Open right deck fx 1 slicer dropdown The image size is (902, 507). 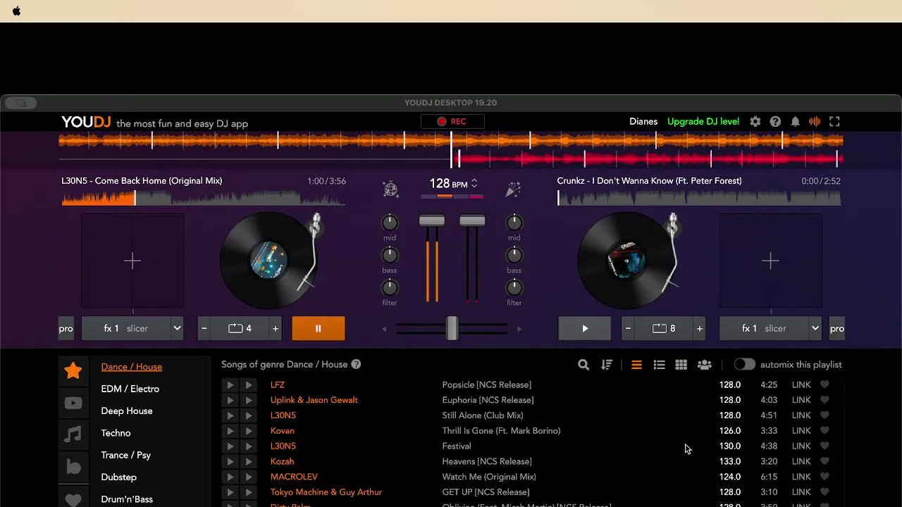(771, 329)
